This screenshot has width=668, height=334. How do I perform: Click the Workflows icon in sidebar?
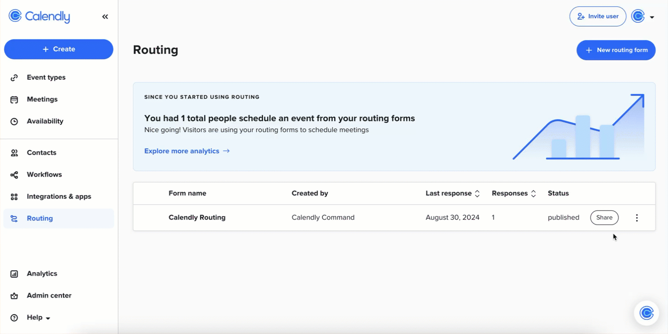click(x=14, y=175)
